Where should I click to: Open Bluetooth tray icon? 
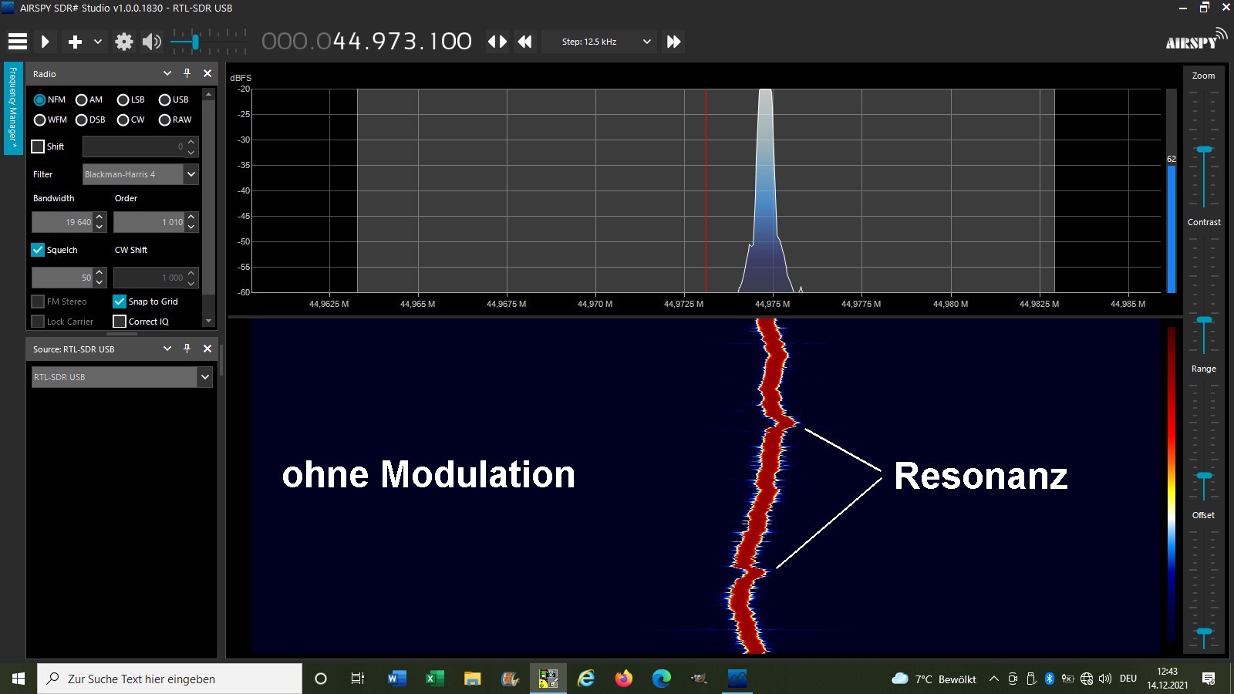click(1049, 679)
